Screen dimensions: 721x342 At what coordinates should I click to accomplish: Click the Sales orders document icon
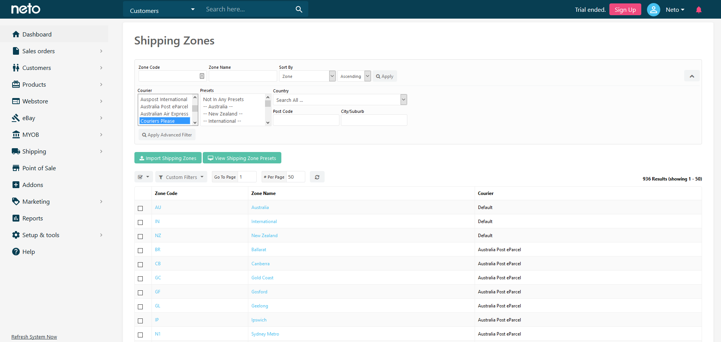[x=16, y=51]
